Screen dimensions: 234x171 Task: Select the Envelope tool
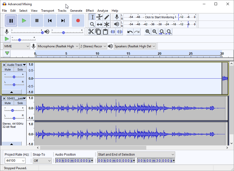(99, 17)
